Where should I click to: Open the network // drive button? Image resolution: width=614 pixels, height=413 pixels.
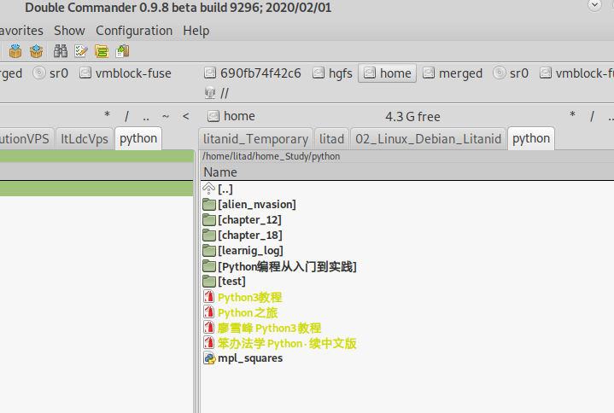(x=217, y=93)
